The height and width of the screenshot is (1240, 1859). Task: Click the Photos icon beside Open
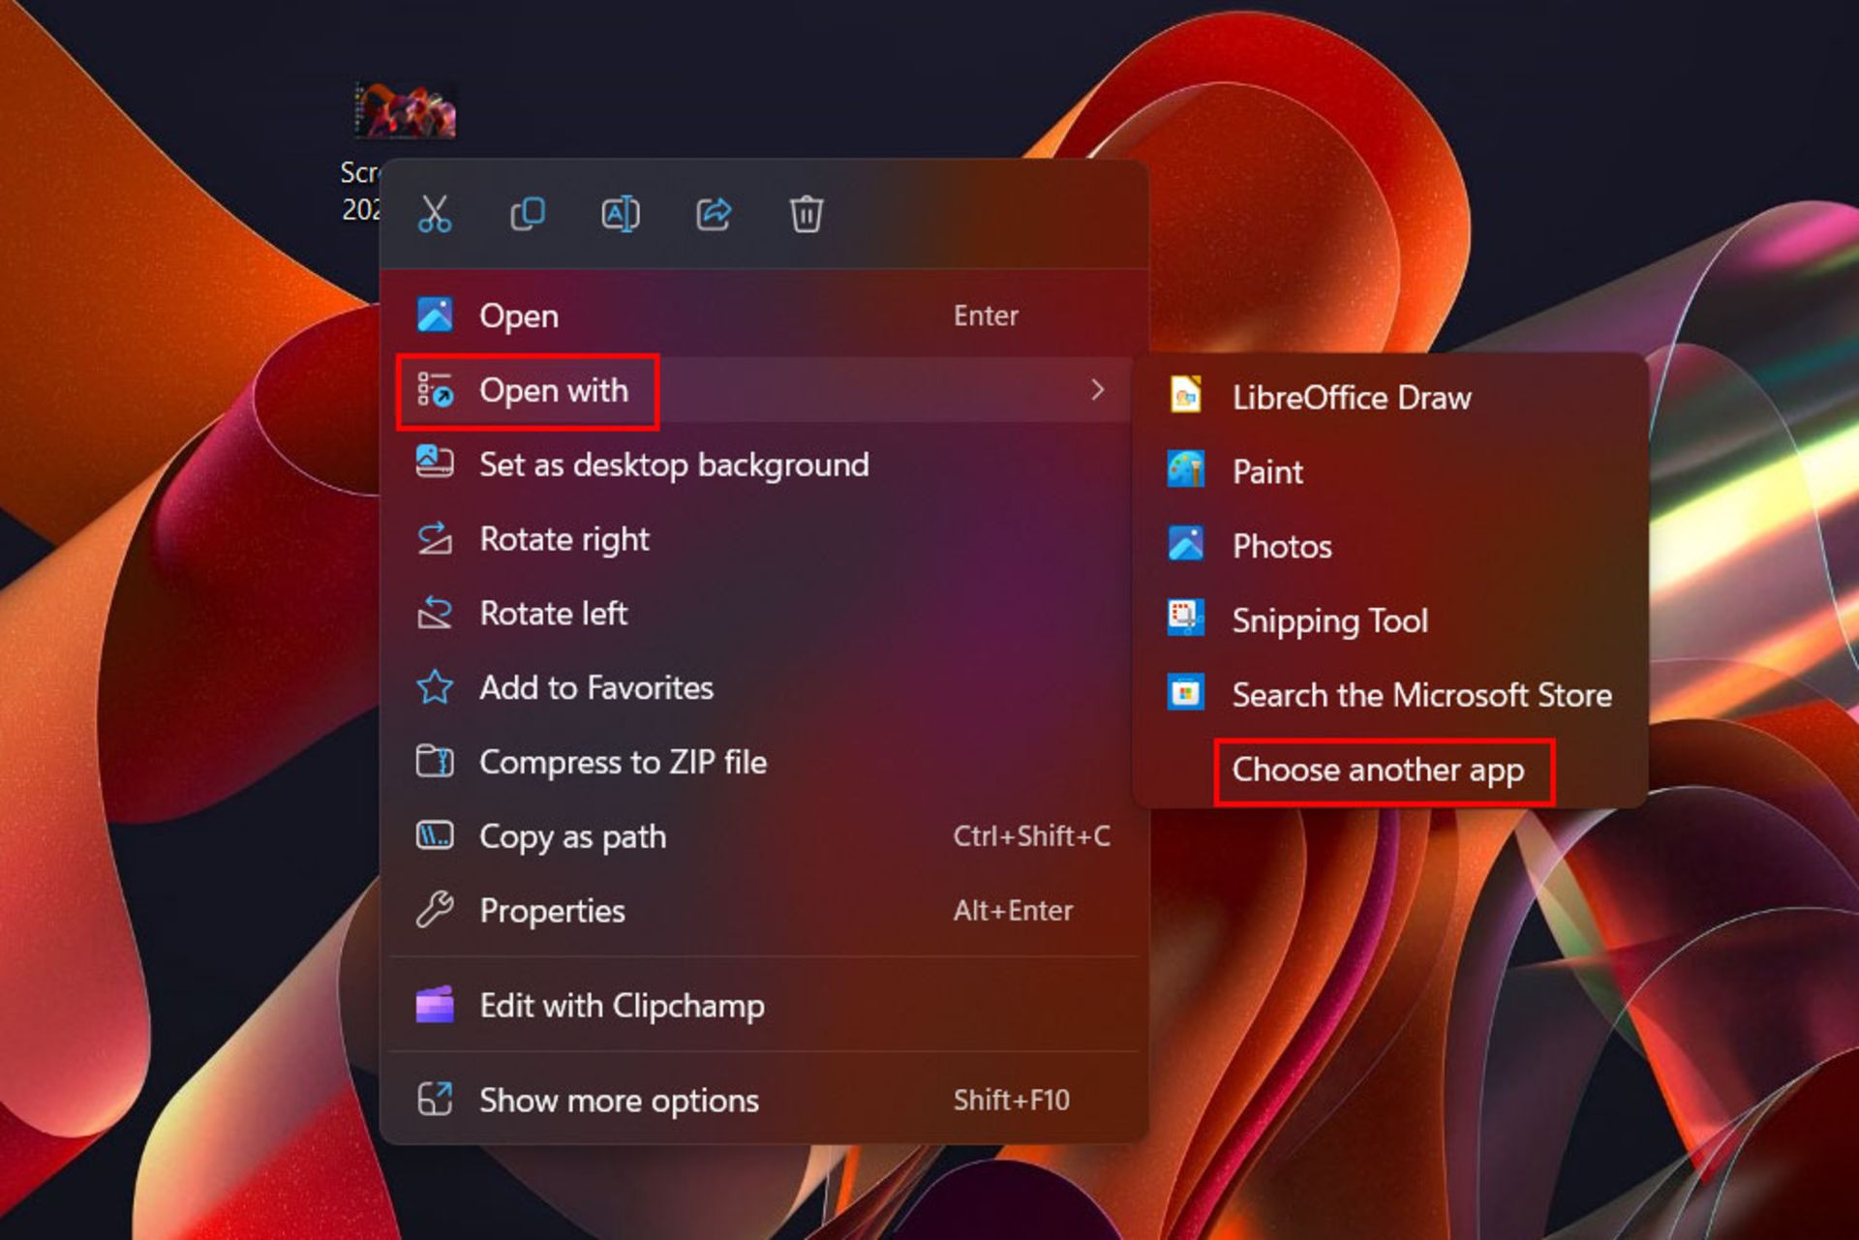pyautogui.click(x=435, y=315)
